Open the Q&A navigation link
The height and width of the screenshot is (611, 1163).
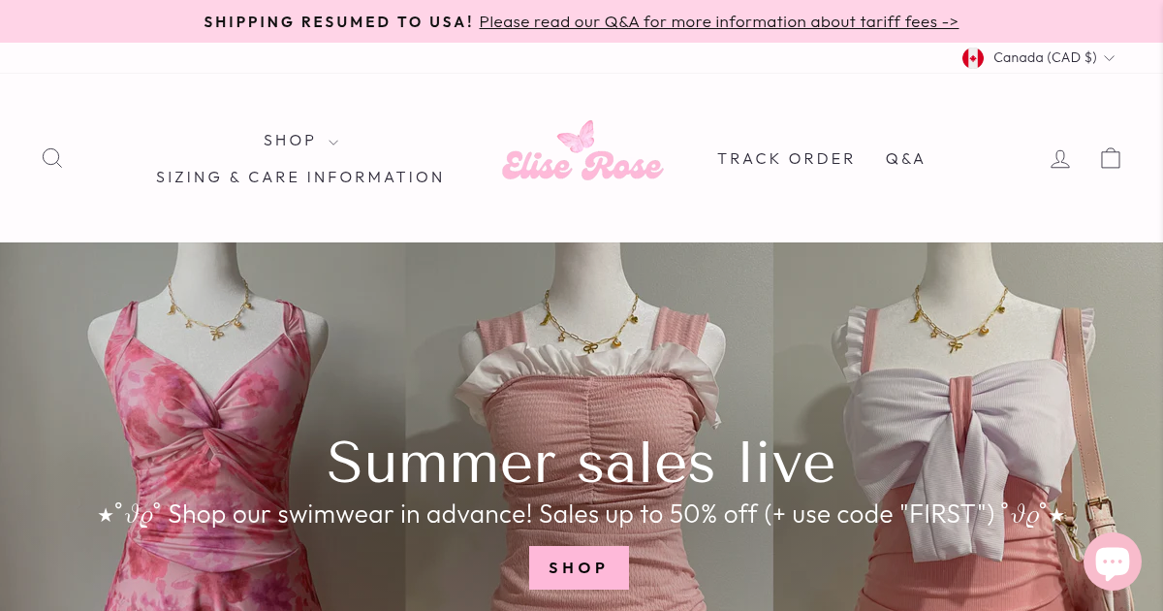click(905, 159)
